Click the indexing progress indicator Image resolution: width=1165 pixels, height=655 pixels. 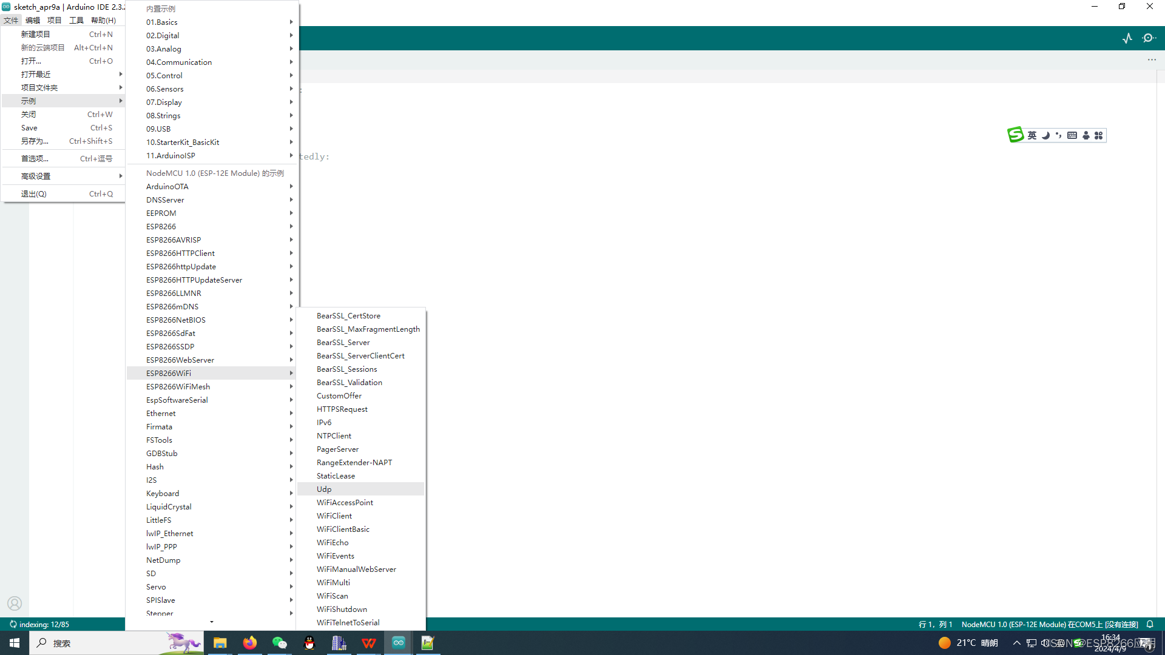pyautogui.click(x=39, y=624)
